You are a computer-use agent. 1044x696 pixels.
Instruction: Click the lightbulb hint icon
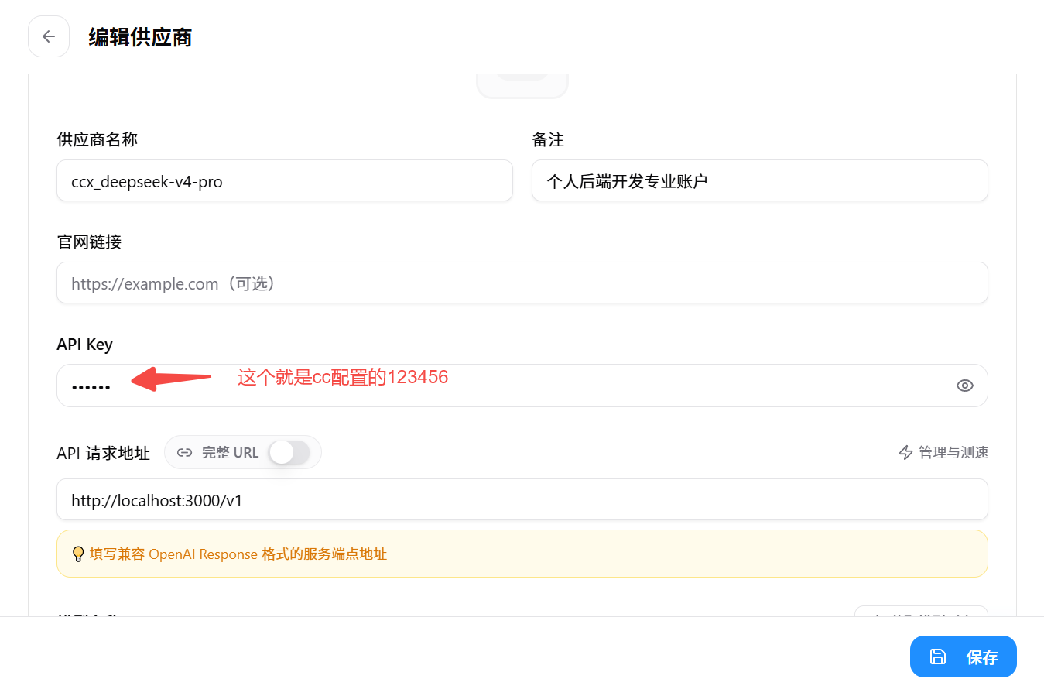click(x=77, y=554)
